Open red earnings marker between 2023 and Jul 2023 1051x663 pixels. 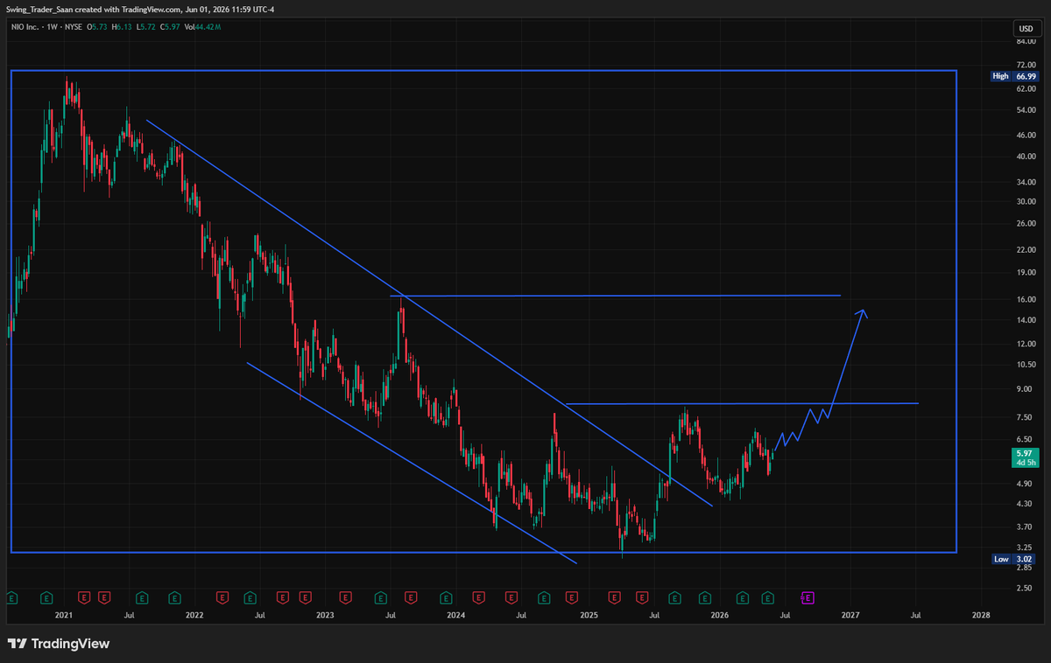345,598
